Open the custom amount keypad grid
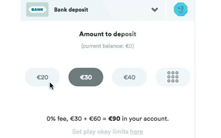Screen dimensions: 221x138 click(173, 77)
